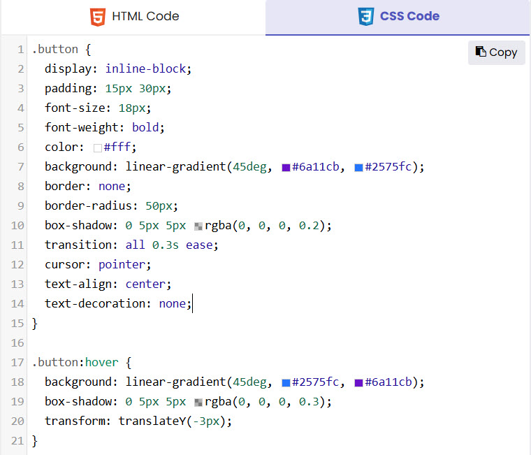The width and height of the screenshot is (531, 455).
Task: Click the 0.2 alpha value on line 10
Action: tap(309, 226)
